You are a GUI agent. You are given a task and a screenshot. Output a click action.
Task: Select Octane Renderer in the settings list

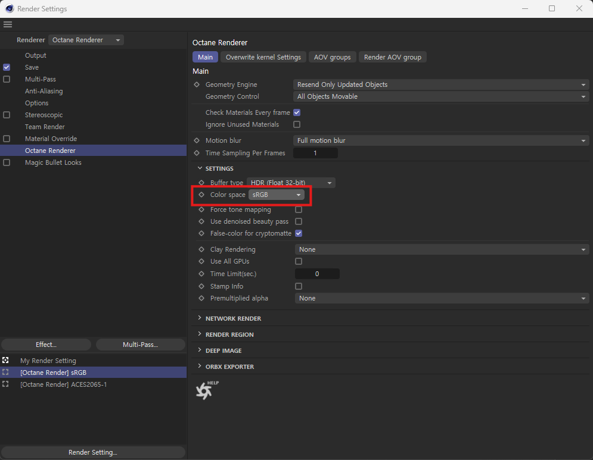pos(93,151)
